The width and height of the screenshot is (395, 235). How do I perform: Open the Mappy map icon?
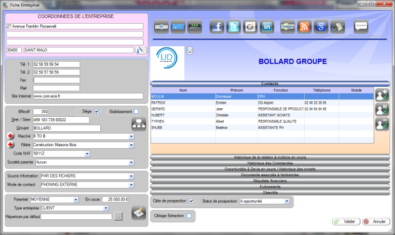click(288, 26)
